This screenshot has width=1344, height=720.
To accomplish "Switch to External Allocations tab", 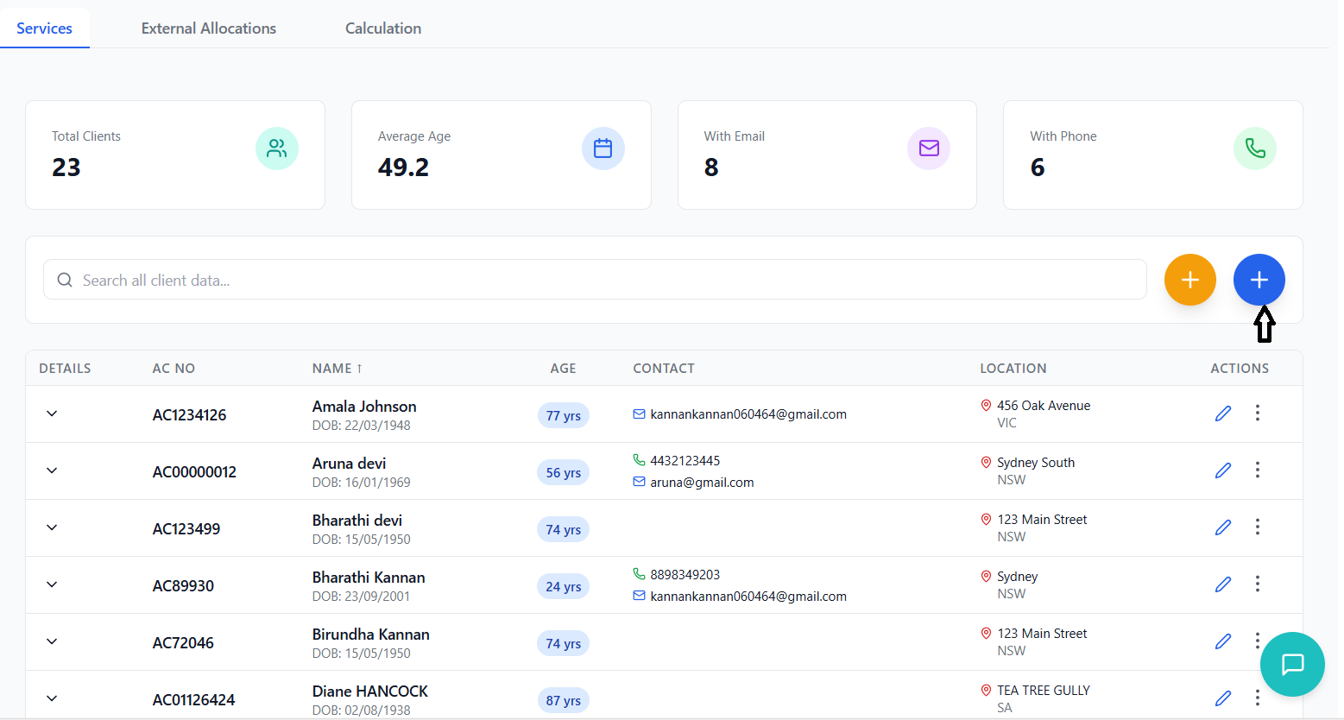I will [x=209, y=28].
